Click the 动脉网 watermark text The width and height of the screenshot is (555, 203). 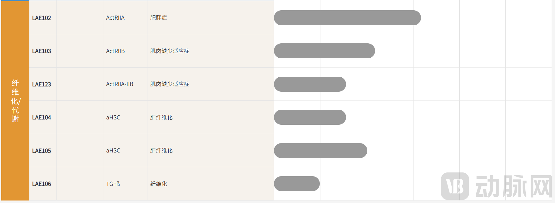click(513, 186)
